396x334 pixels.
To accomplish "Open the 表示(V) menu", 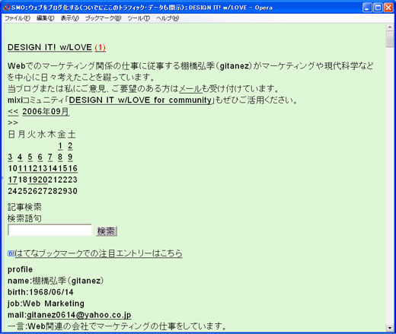I will coord(70,18).
